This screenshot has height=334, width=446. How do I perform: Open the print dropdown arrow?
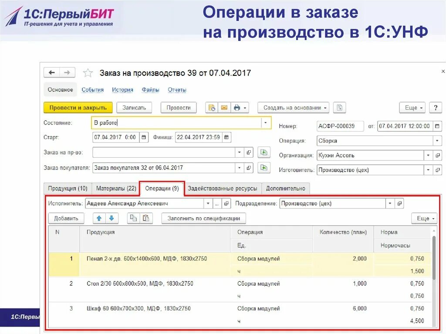pos(245,108)
